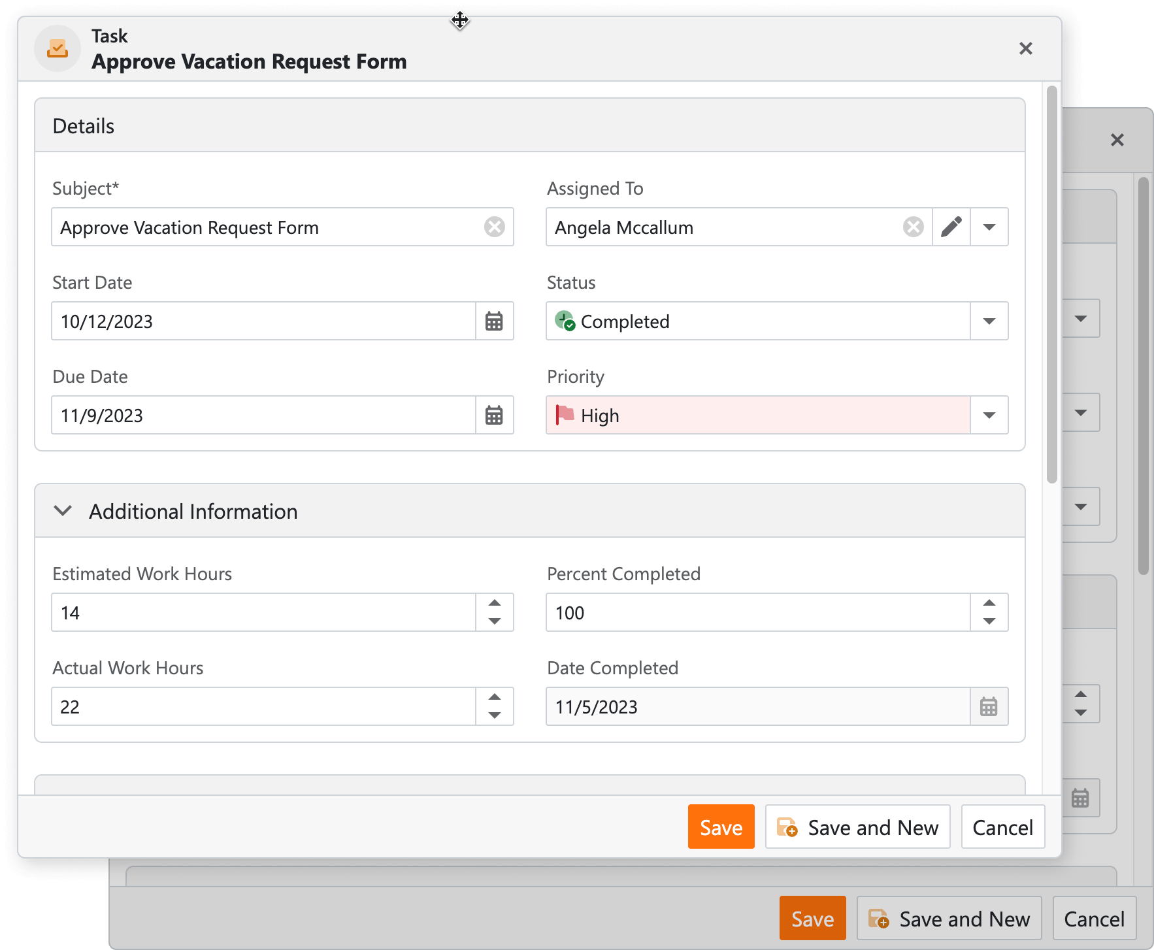Click the red High priority flag icon
Image resolution: width=1154 pixels, height=950 pixels.
(563, 415)
